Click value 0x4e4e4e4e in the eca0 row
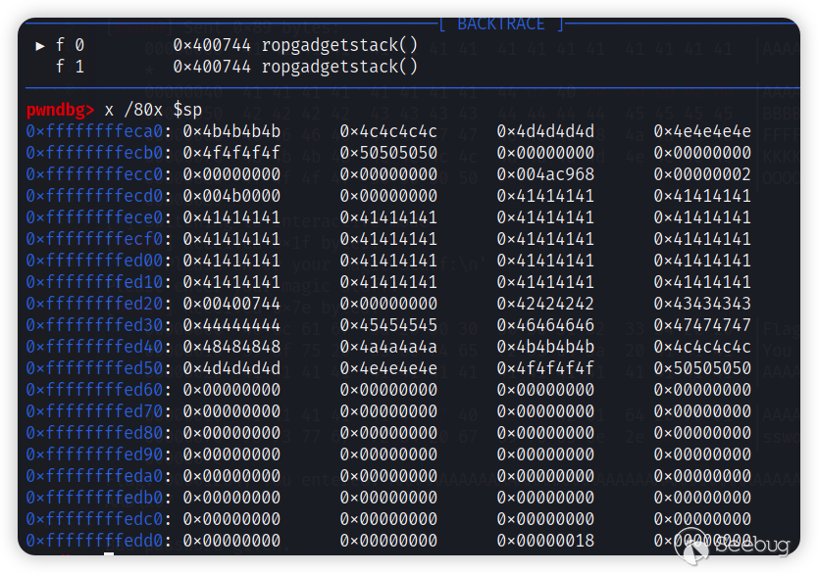The width and height of the screenshot is (818, 573). pyautogui.click(x=702, y=131)
